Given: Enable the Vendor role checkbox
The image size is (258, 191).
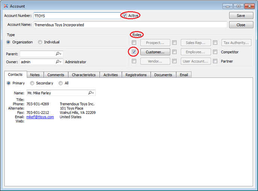Looking at the screenshot, I should click(x=134, y=61).
